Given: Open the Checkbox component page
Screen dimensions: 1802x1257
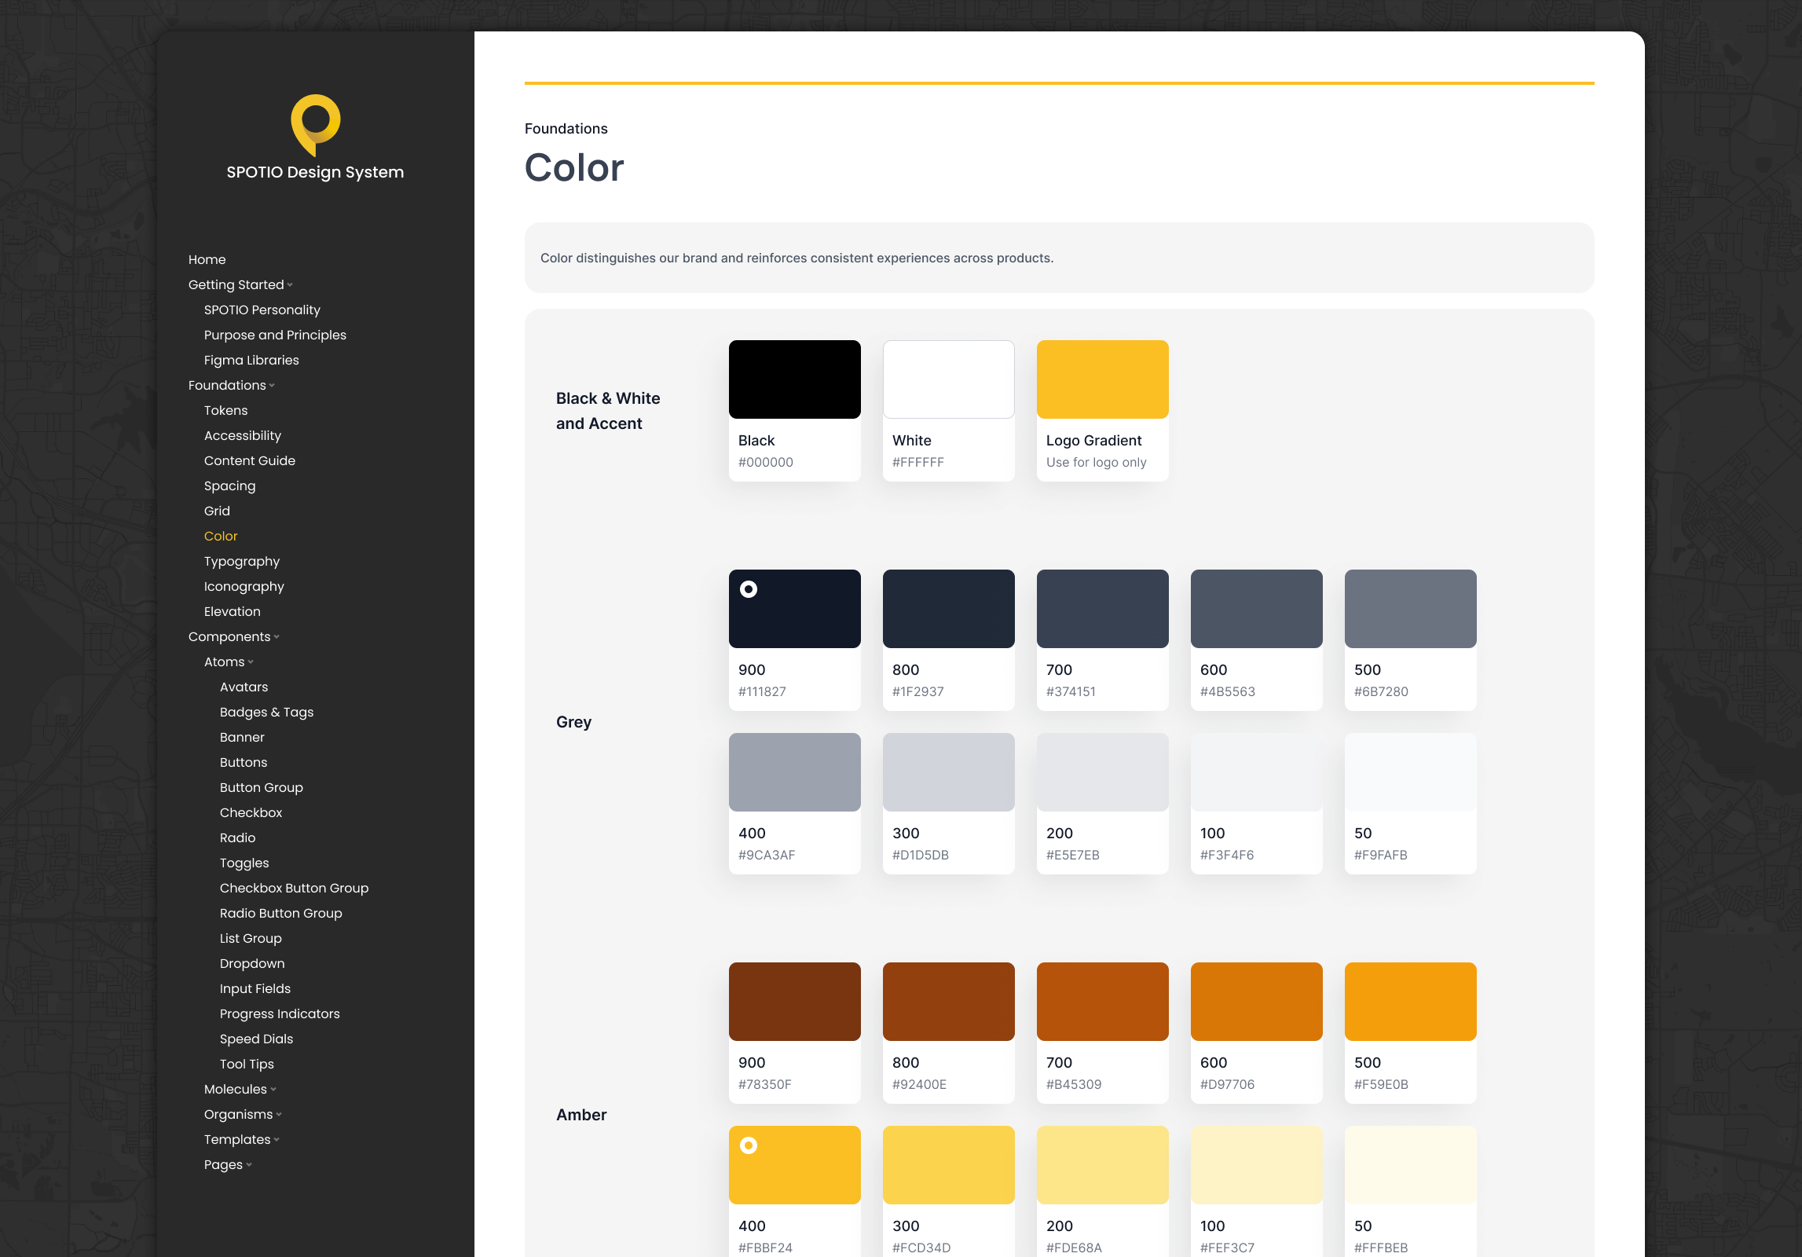Looking at the screenshot, I should coord(251,812).
